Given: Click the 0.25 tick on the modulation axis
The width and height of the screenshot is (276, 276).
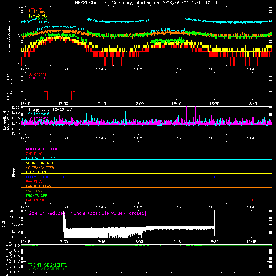Looking at the screenshot, I should [16, 108].
